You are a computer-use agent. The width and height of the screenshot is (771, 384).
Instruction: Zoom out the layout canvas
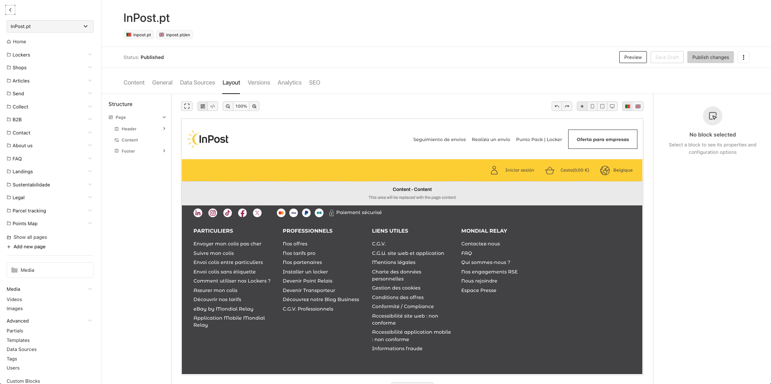point(228,106)
